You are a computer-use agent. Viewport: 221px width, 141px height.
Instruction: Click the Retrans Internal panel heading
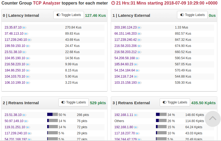[x=21, y=103]
